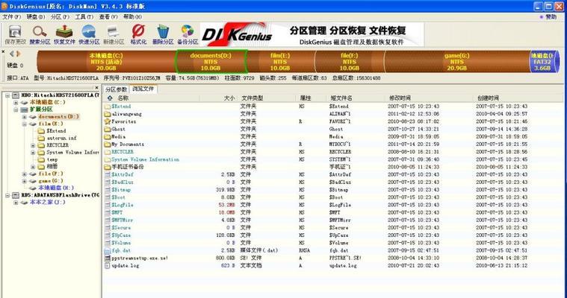
Task: Launch the 恢复文件 file recovery tool
Action: click(64, 34)
